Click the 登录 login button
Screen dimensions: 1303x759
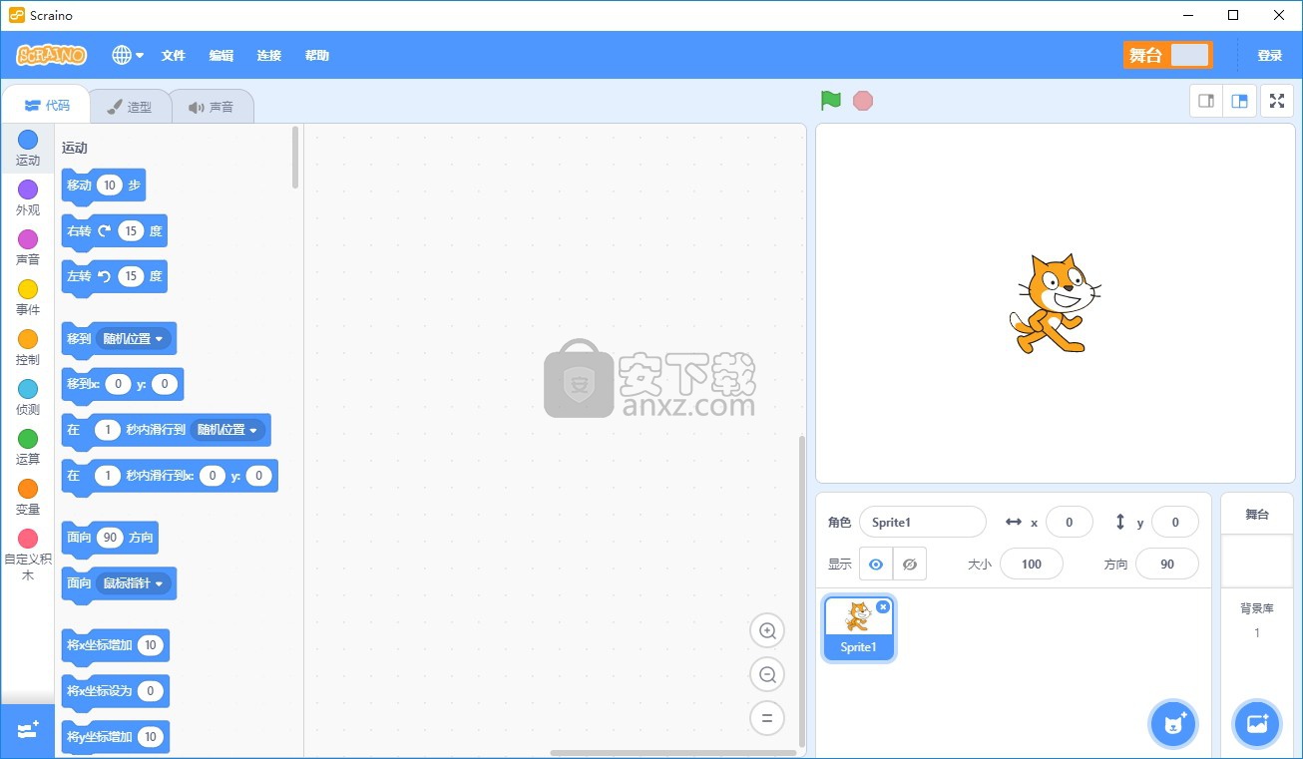pyautogui.click(x=1270, y=56)
